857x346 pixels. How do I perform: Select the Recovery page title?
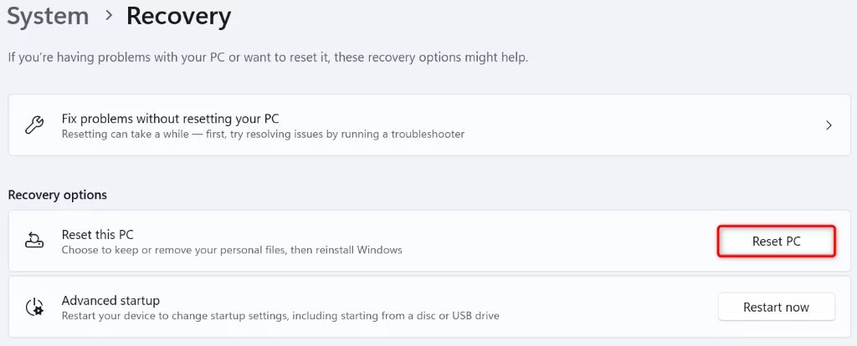178,16
